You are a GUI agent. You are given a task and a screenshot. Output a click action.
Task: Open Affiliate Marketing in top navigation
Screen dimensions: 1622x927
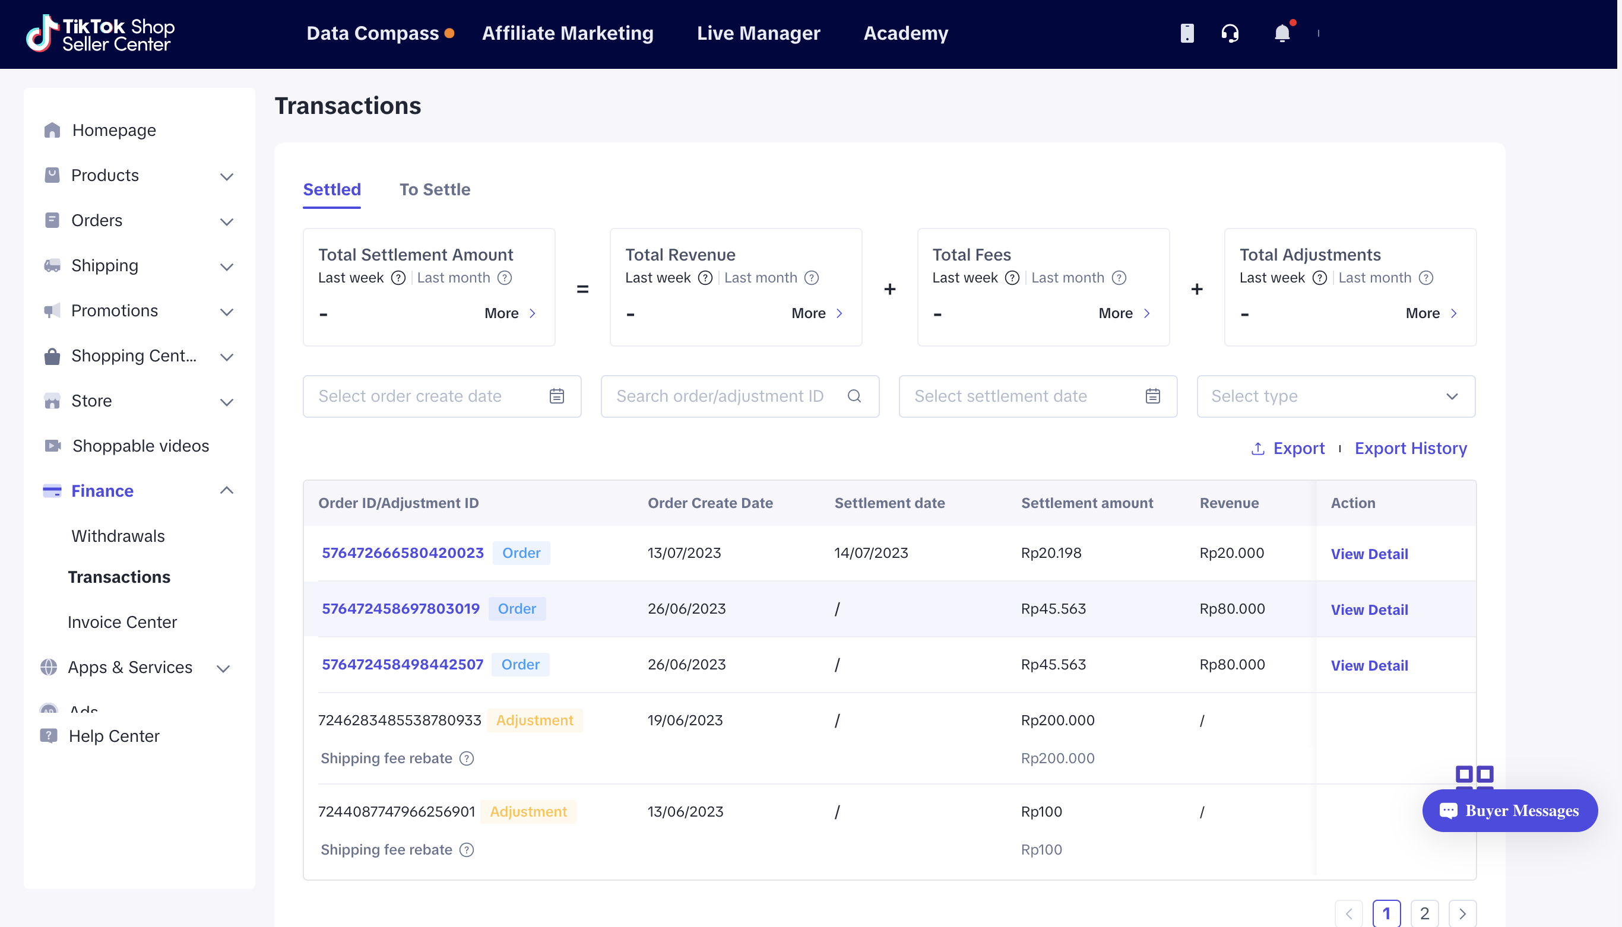[568, 33]
